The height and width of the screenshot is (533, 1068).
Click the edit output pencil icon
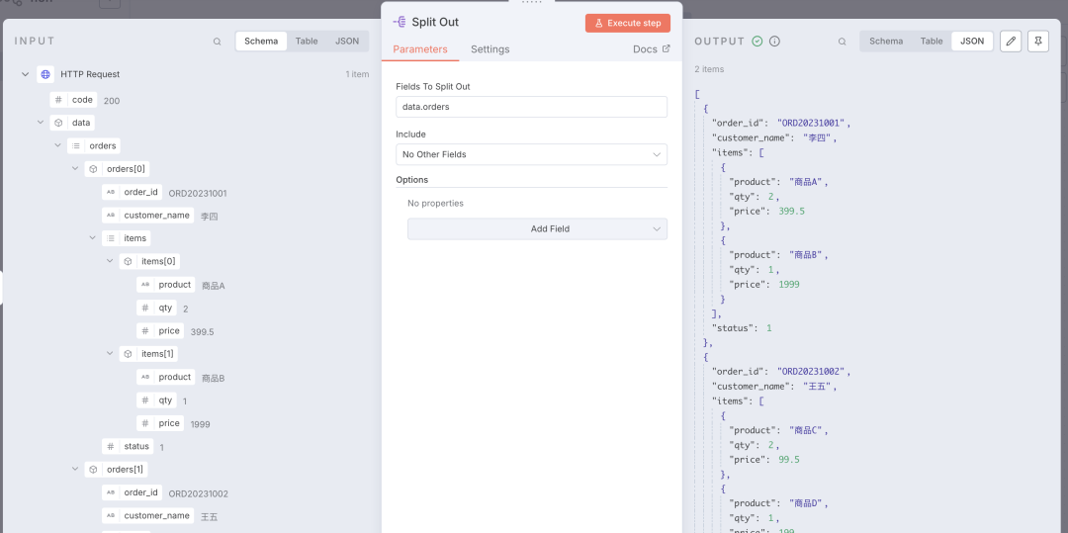coord(1010,42)
